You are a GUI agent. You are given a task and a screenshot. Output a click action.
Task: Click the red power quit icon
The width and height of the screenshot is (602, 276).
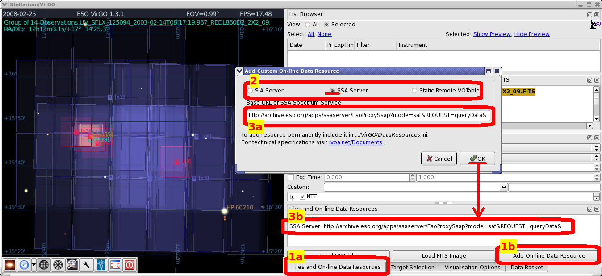[x=130, y=265]
